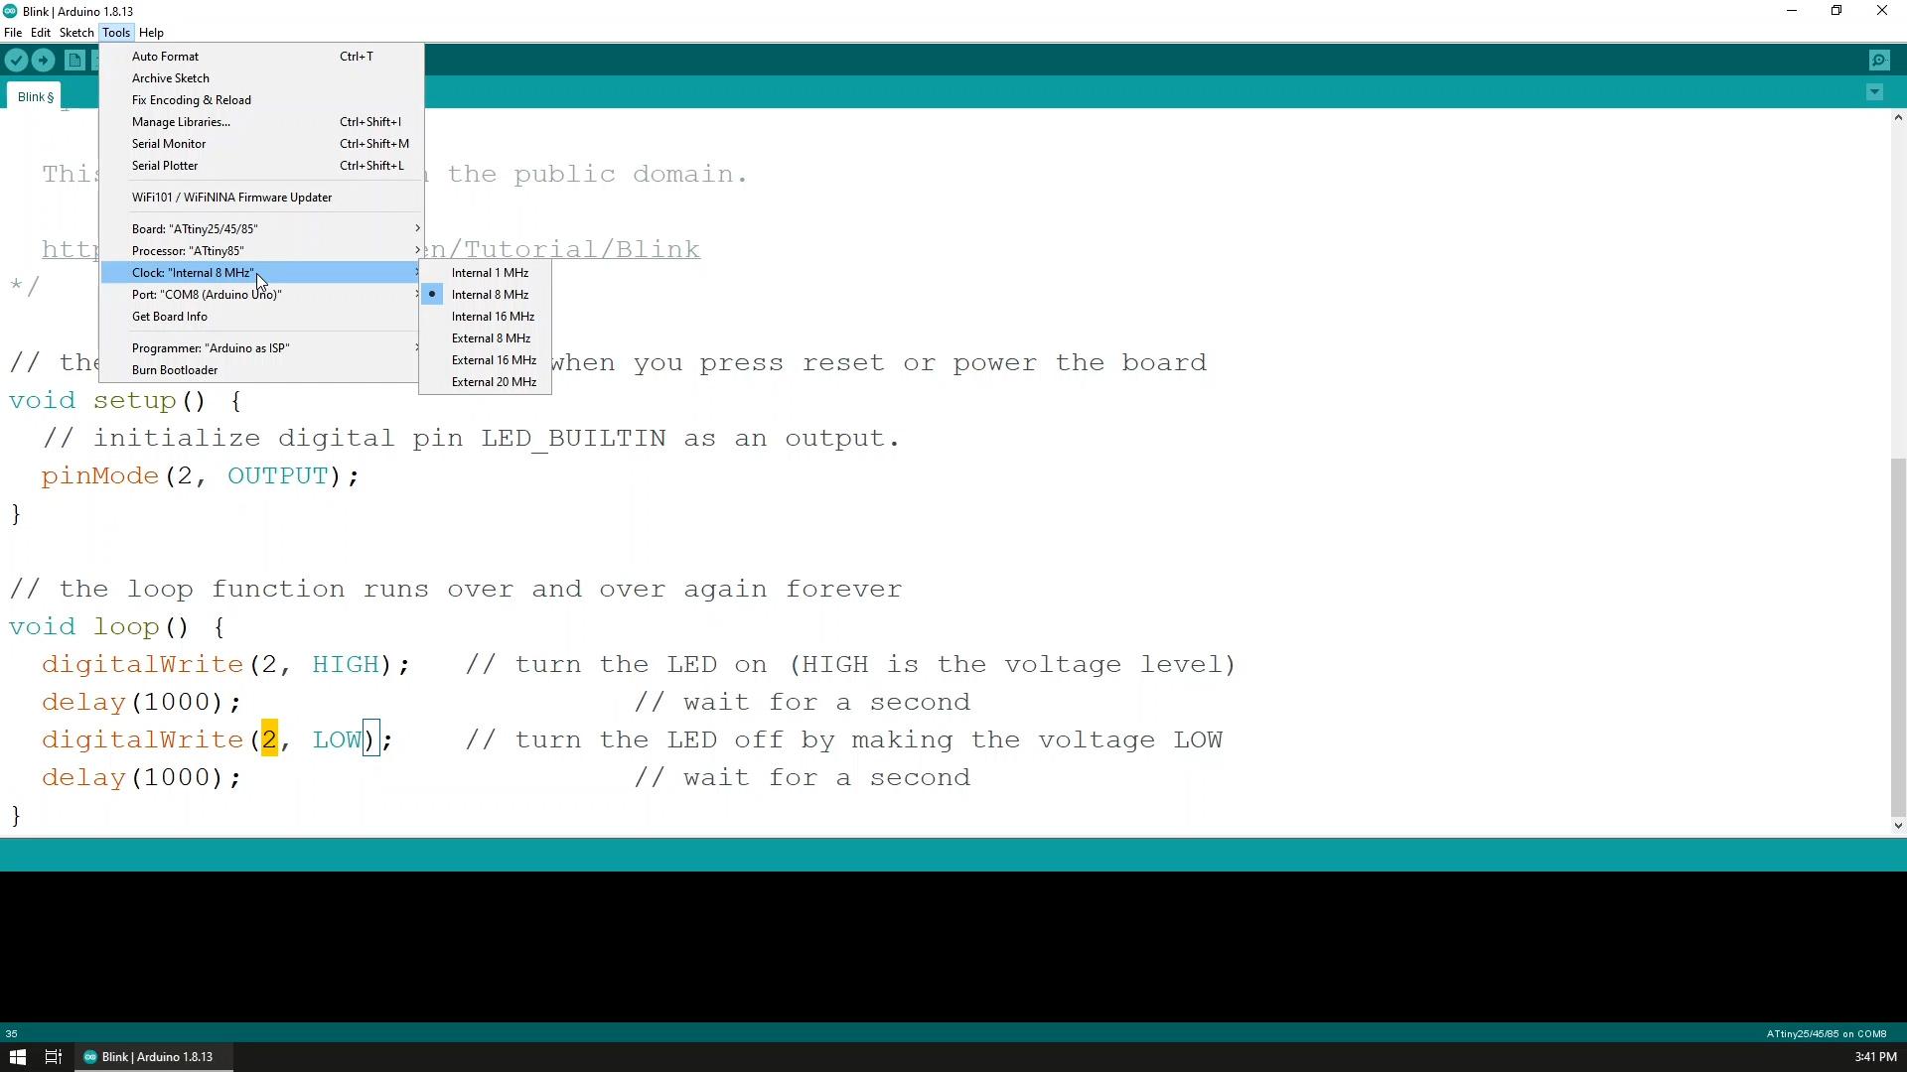1907x1072 pixels.
Task: Click the Auto Format option
Action: tap(165, 55)
